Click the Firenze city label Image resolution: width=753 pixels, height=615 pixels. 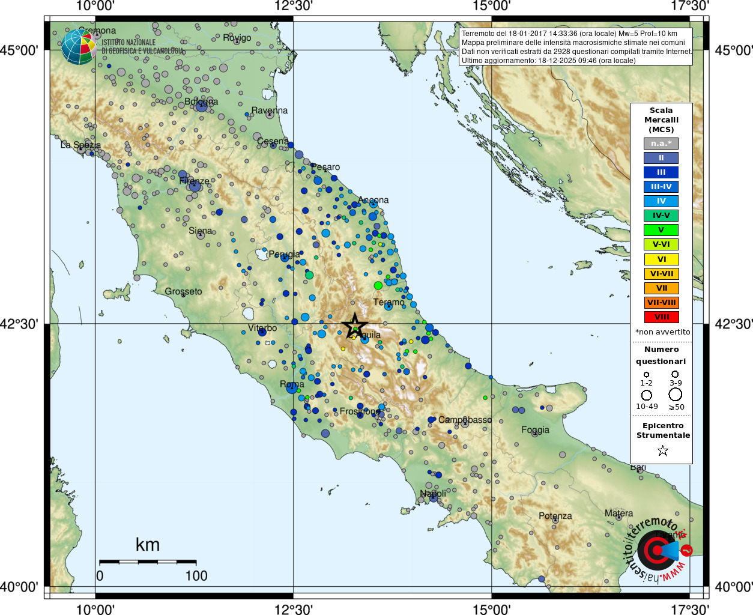195,181
